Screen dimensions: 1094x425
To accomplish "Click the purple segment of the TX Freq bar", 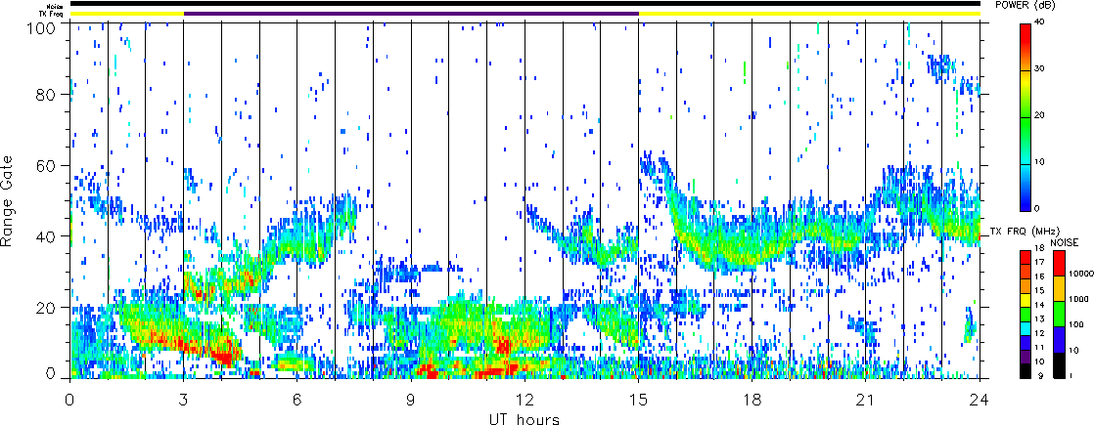I will 411,14.
